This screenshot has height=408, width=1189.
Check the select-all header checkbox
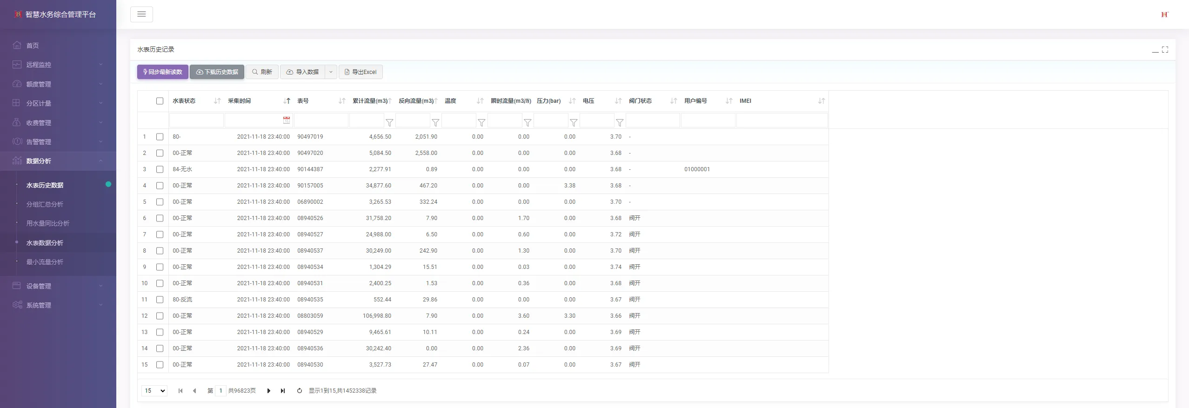[160, 101]
